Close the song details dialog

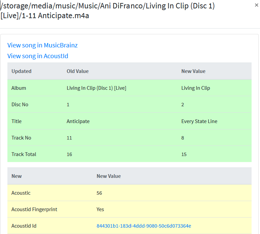(x=256, y=5)
